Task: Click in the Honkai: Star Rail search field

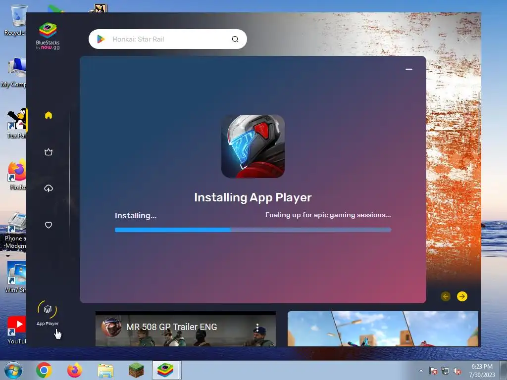Action: 167,39
